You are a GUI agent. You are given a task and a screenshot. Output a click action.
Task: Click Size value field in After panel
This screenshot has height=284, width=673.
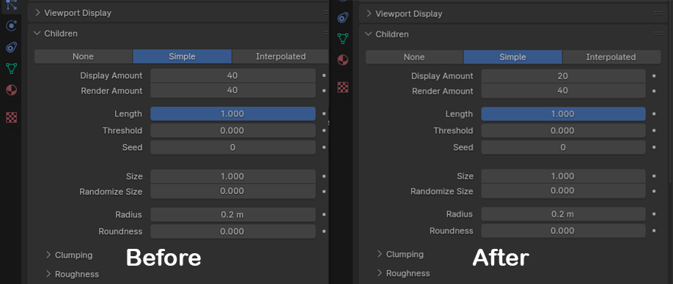click(x=563, y=176)
